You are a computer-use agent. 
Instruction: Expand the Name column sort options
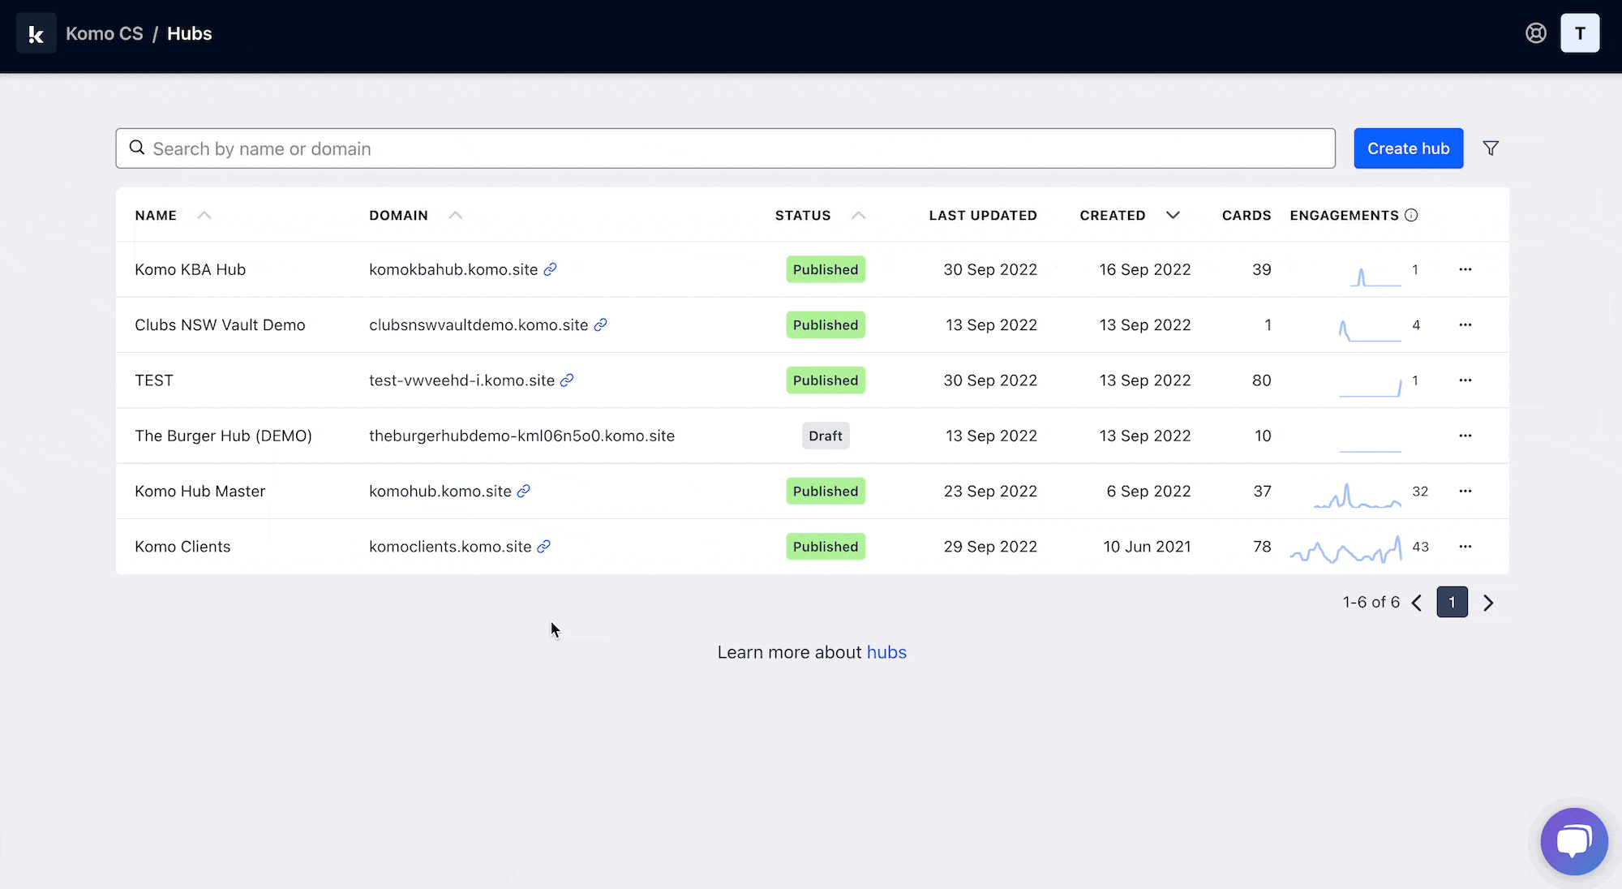click(x=204, y=215)
